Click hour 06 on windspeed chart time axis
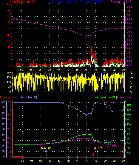Image resolution: width=139 pixels, height=165 pixels. coord(40,70)
